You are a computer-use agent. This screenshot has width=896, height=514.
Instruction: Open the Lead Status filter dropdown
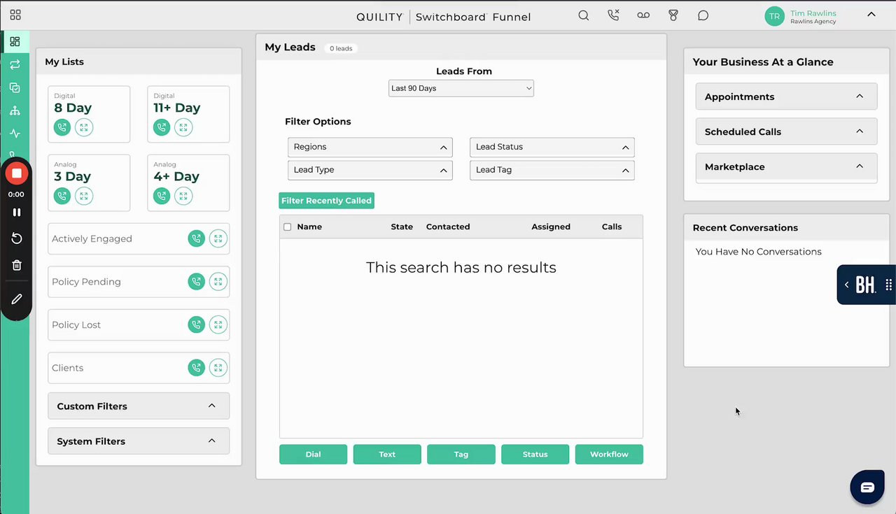(x=552, y=147)
